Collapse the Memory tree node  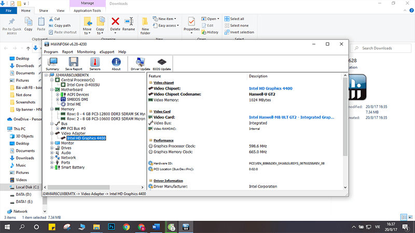[x=52, y=109]
